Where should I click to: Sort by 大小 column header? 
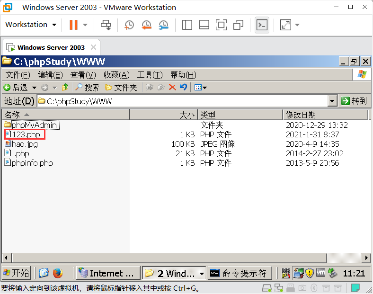pos(163,115)
